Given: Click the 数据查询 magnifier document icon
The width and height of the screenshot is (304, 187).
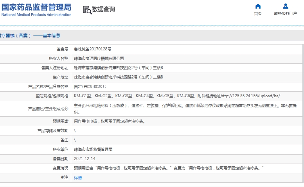Looking at the screenshot, I should [x=87, y=10].
